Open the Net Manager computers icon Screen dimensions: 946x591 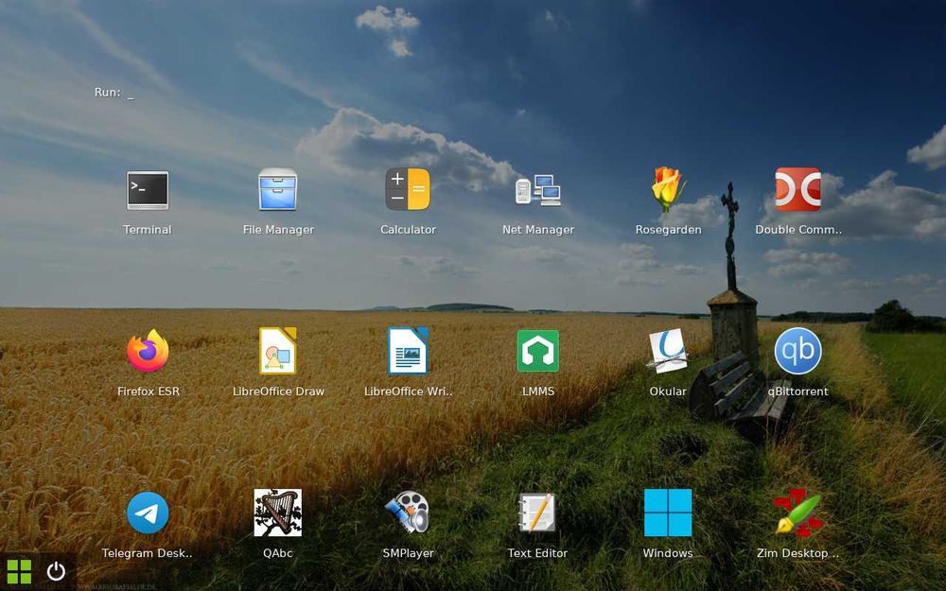[x=538, y=191]
